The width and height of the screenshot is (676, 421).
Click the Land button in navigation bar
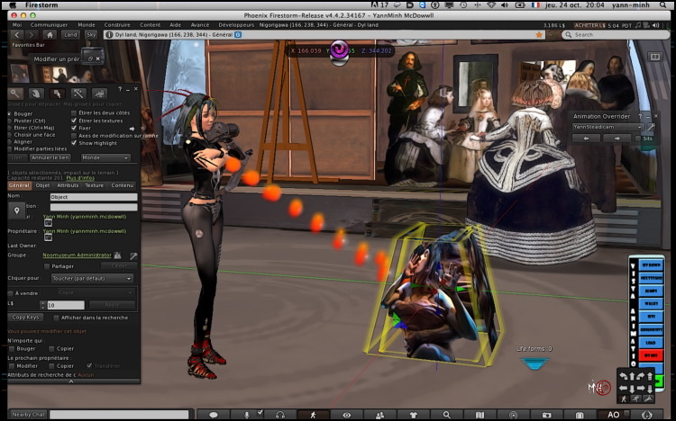pos(70,35)
